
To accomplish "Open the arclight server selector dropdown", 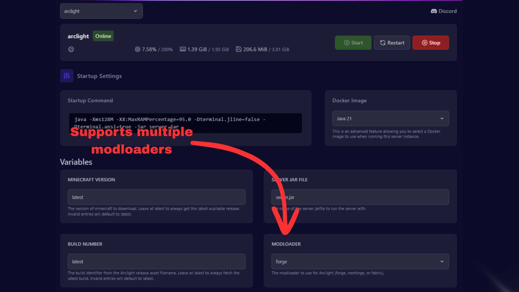I will 101,11.
